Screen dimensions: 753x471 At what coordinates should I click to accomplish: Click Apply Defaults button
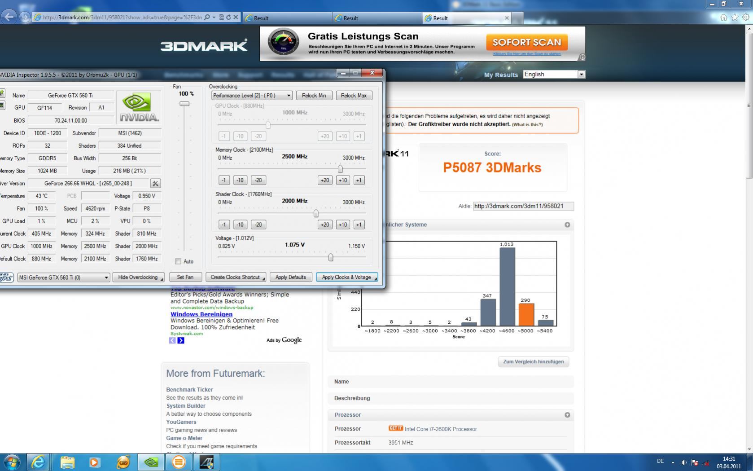(x=291, y=277)
